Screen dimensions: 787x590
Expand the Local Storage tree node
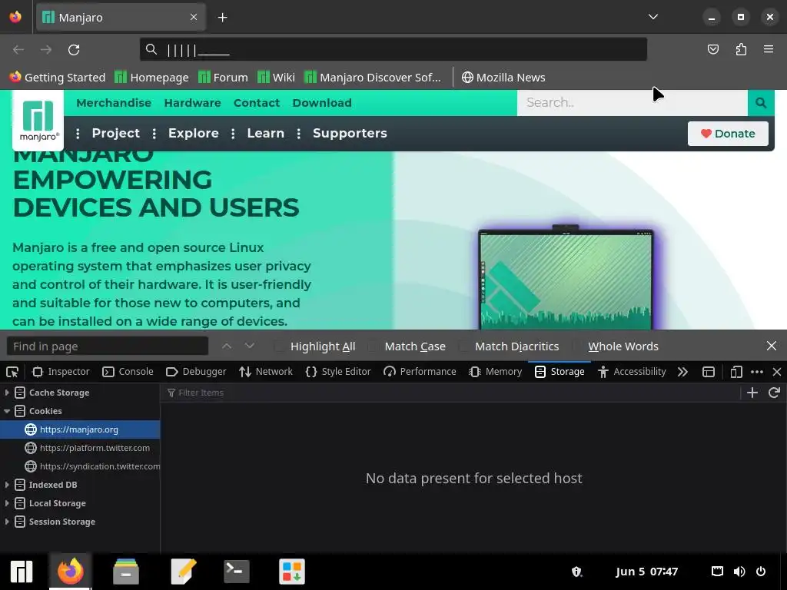(x=6, y=503)
